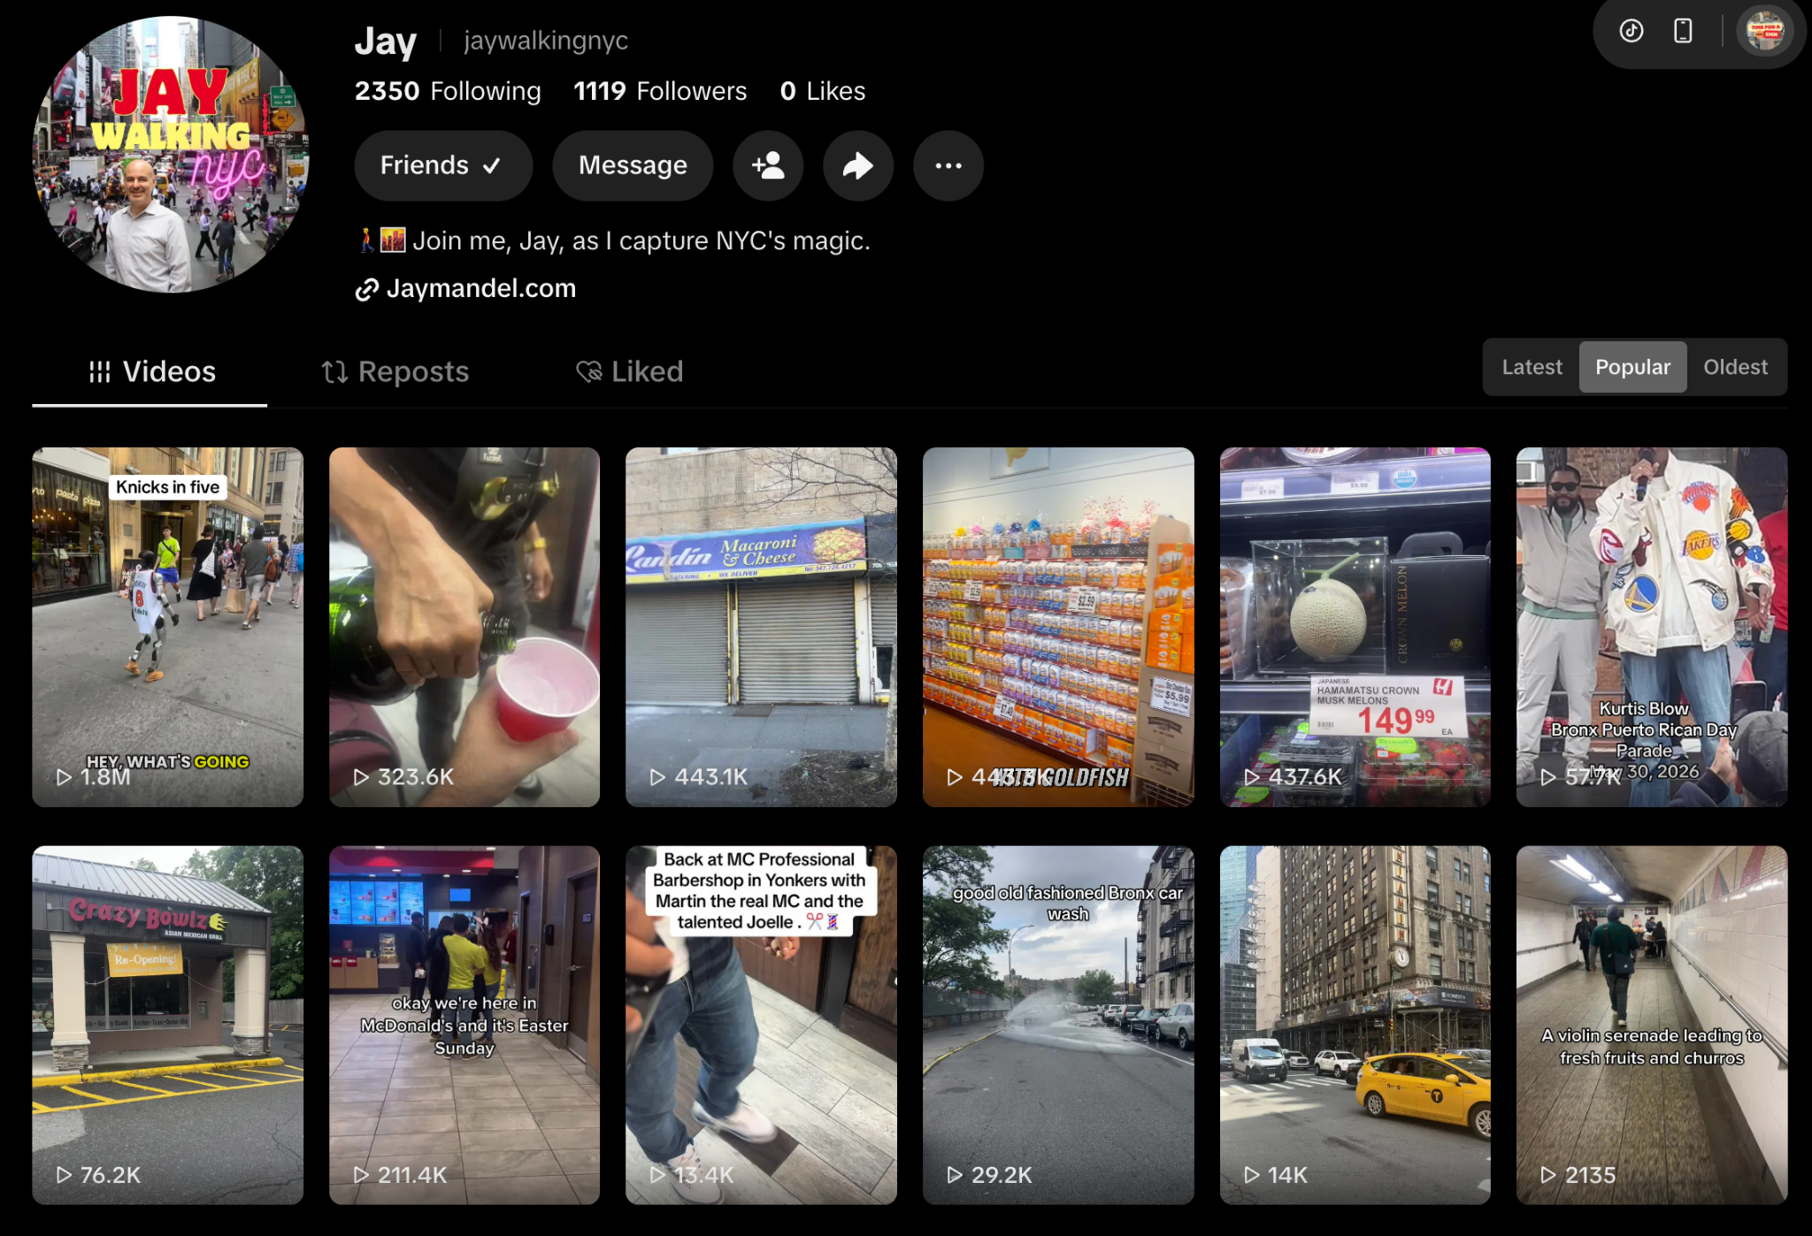The height and width of the screenshot is (1236, 1812).
Task: Click the add friend person icon
Action: pos(768,165)
